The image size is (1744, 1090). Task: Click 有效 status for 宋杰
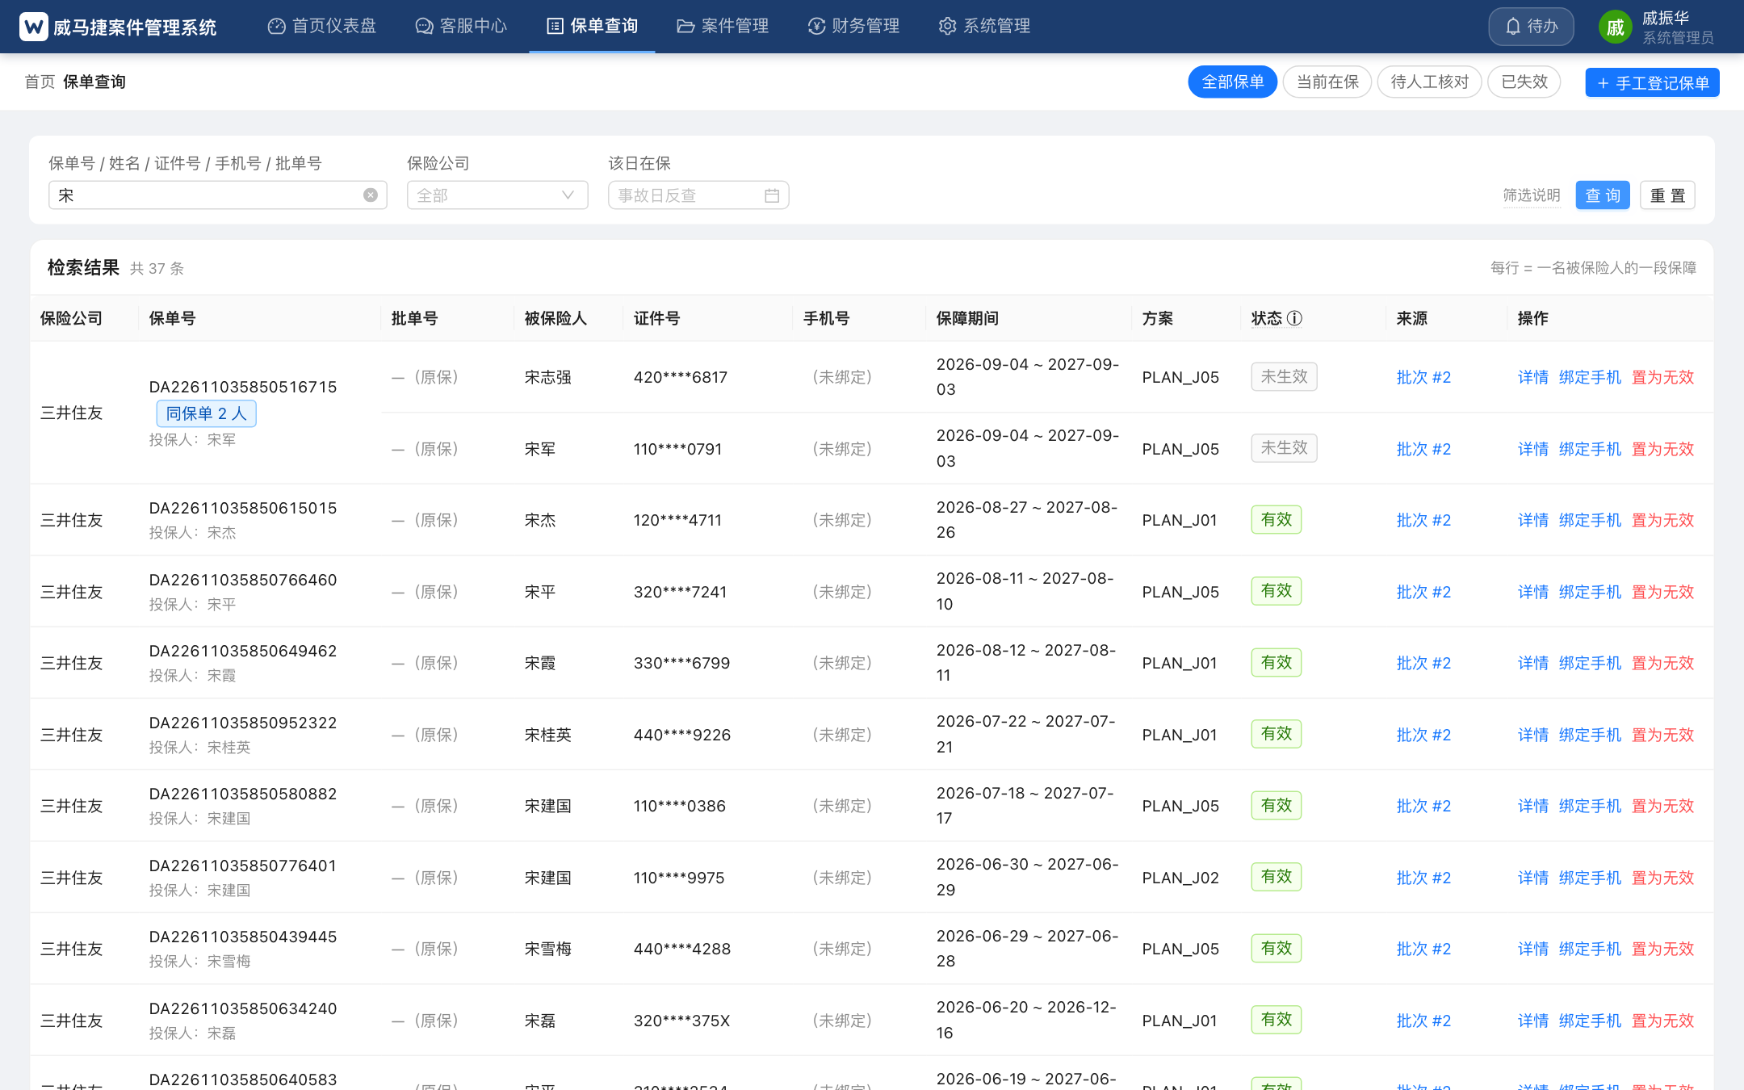[1276, 519]
